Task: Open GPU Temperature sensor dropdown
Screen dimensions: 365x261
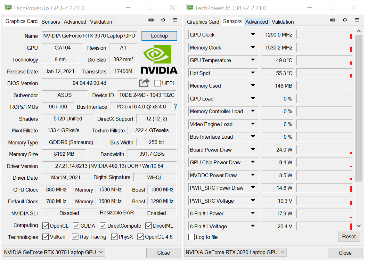Action: (x=253, y=60)
